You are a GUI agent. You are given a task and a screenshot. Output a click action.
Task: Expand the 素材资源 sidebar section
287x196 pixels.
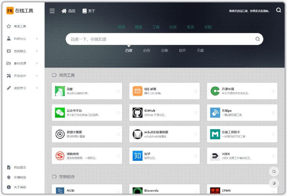[22, 64]
